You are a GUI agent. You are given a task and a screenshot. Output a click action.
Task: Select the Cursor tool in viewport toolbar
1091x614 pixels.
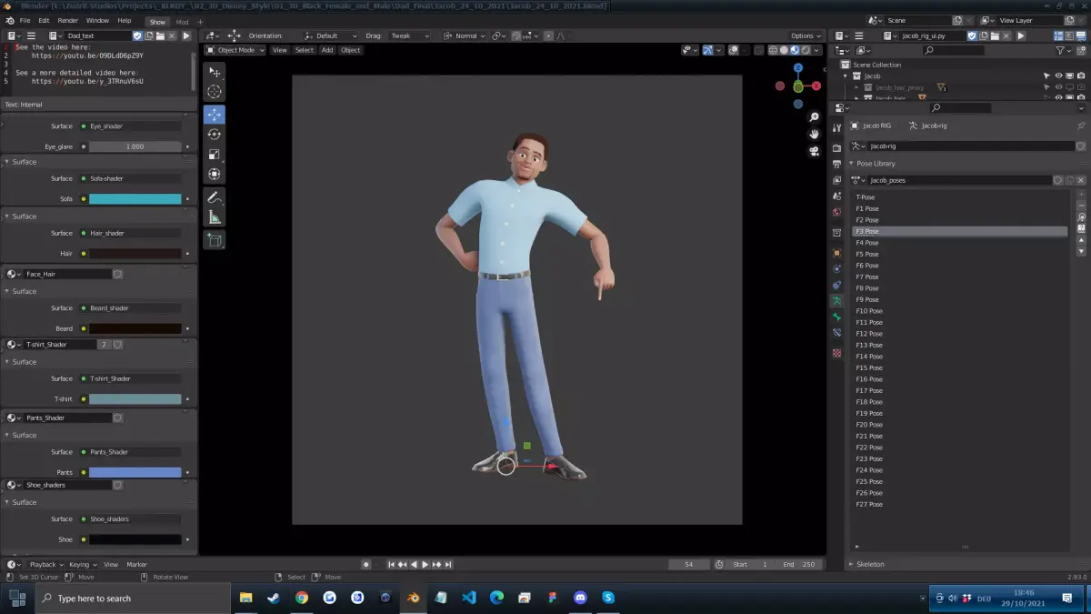[215, 91]
